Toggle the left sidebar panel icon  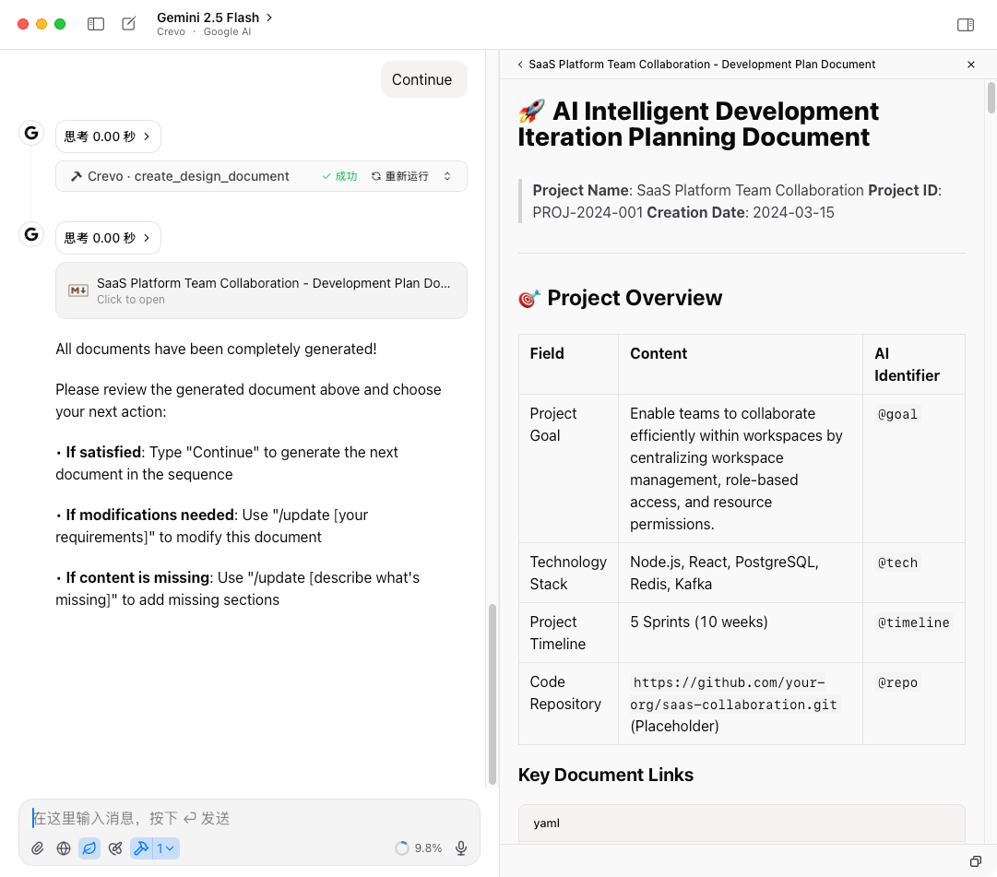click(96, 24)
